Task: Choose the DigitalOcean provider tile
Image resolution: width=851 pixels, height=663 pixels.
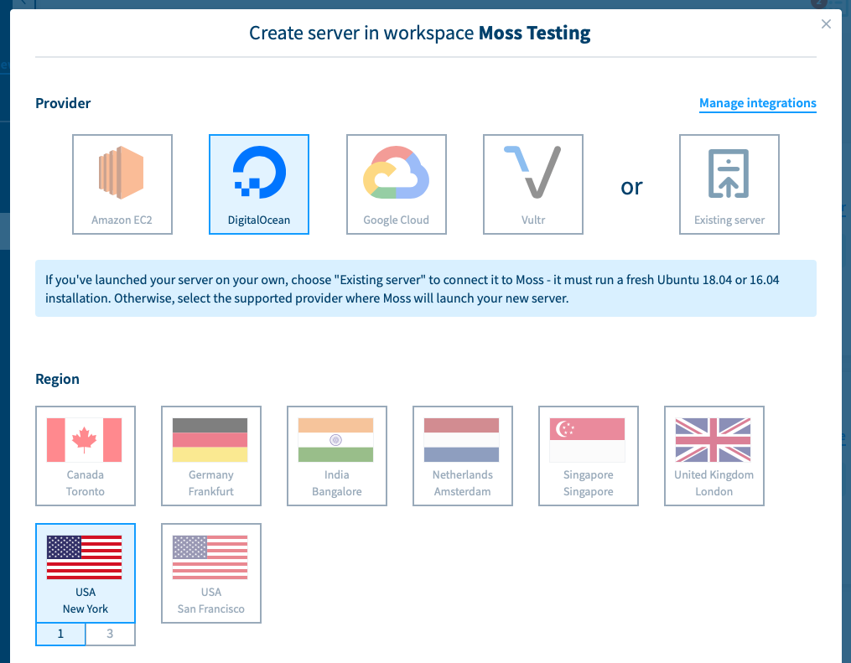Action: pos(259,184)
